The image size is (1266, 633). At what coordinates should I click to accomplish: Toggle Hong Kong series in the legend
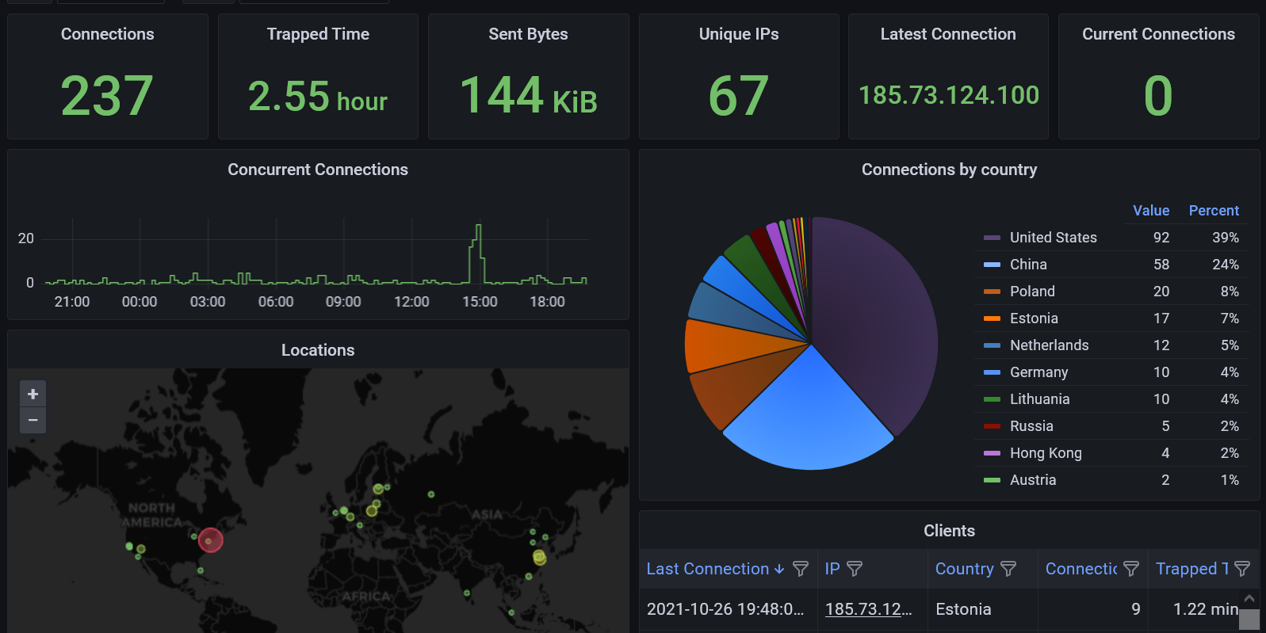pyautogui.click(x=1045, y=453)
